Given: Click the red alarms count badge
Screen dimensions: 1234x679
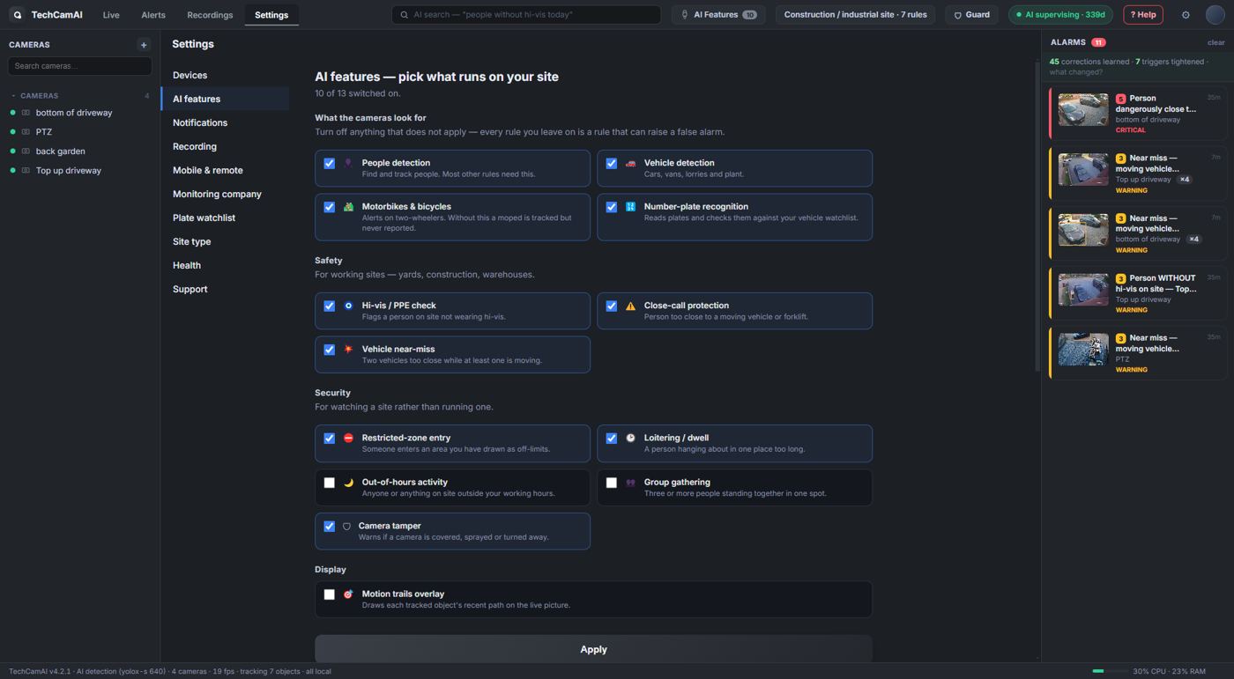Looking at the screenshot, I should (x=1098, y=42).
